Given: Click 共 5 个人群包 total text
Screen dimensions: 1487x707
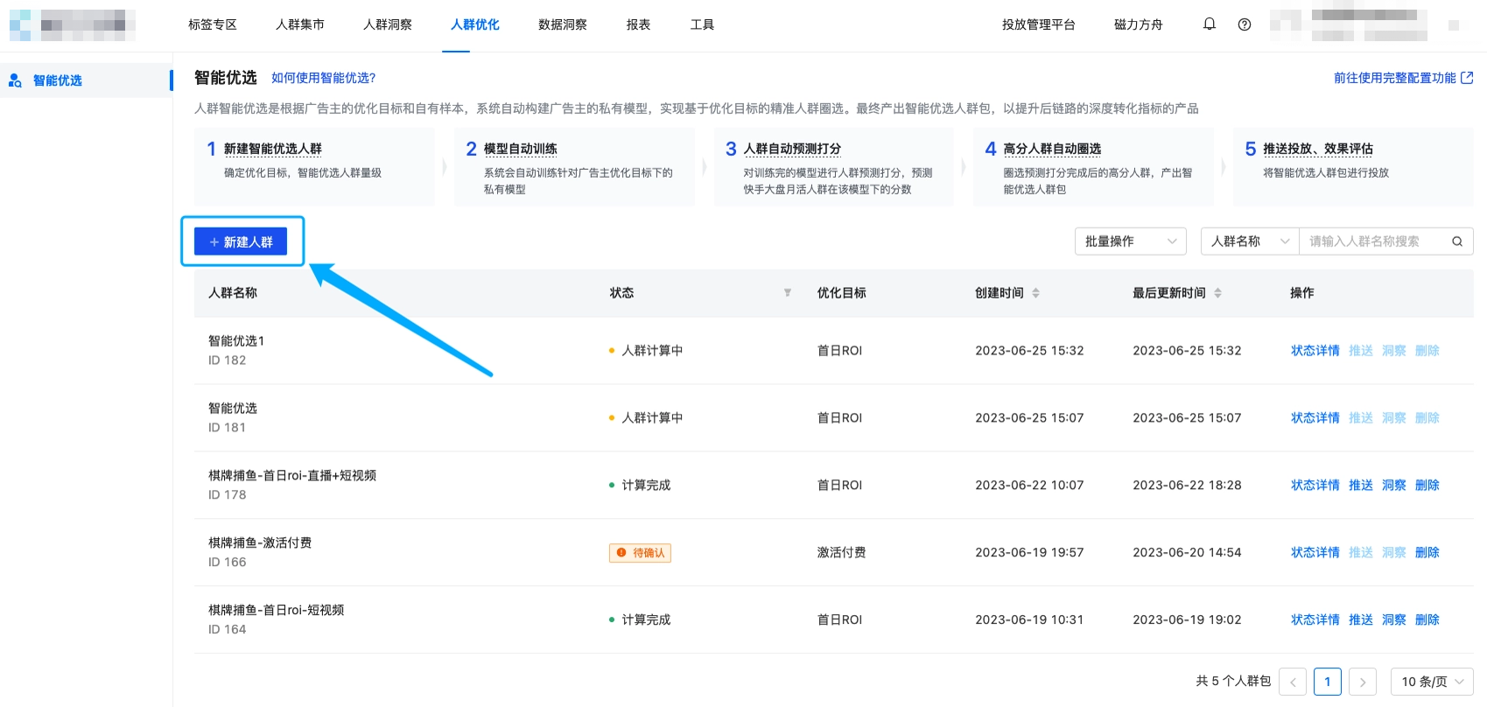Looking at the screenshot, I should (x=1233, y=681).
